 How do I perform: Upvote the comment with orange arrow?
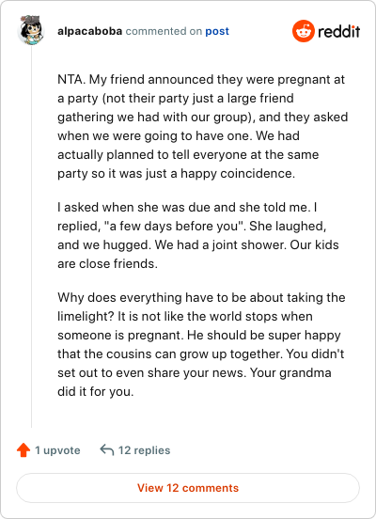(23, 449)
